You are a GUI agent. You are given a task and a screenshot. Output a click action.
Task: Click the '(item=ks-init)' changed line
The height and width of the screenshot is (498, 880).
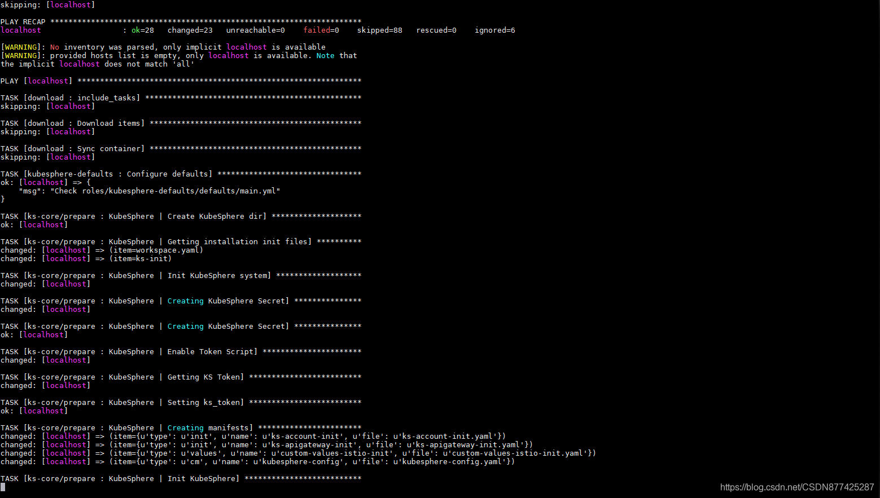[86, 259]
